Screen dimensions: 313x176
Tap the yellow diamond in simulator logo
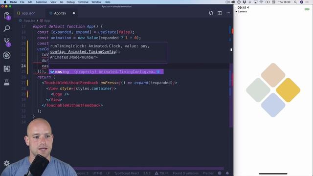(x=288, y=90)
